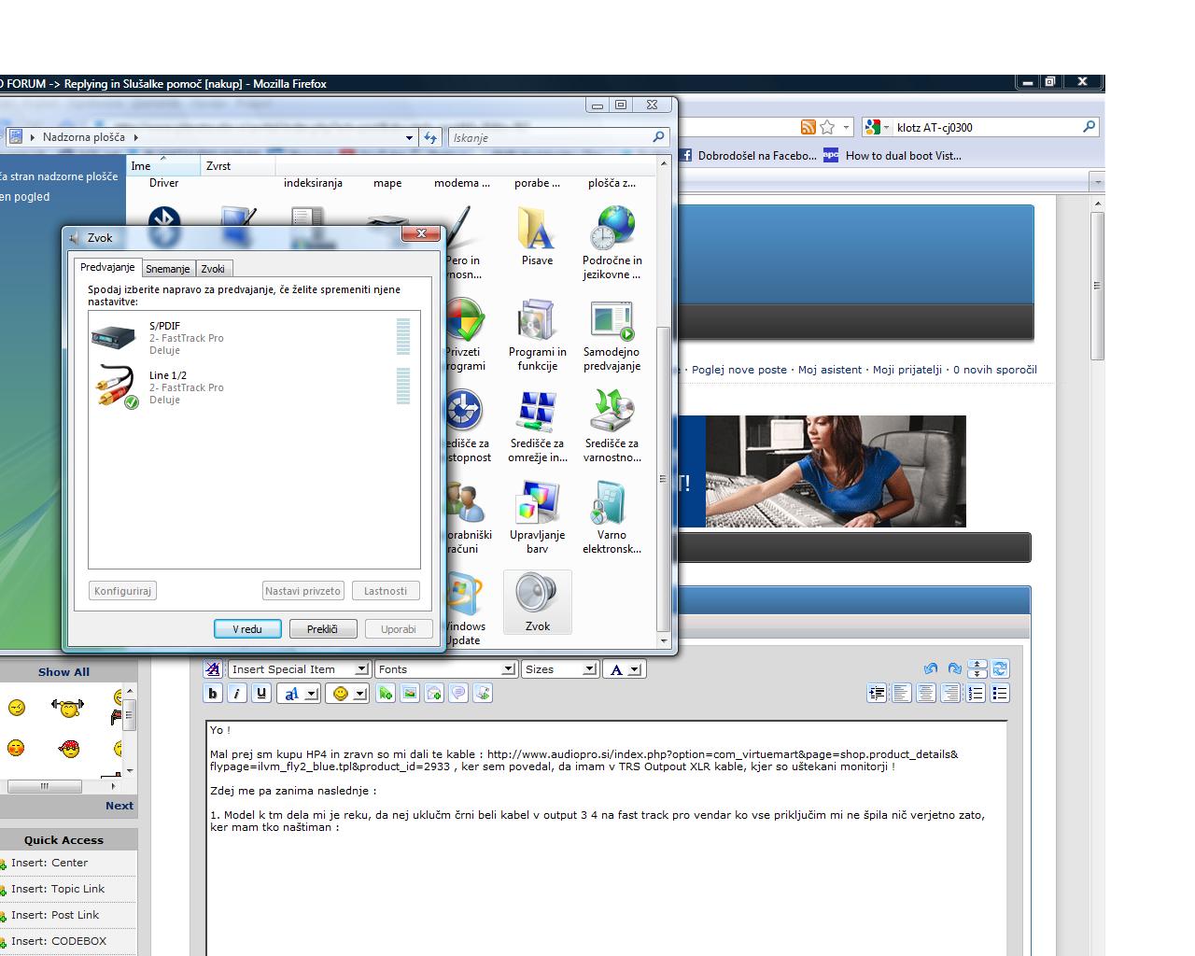Toggle underline formatting in editor toolbar

click(x=261, y=694)
